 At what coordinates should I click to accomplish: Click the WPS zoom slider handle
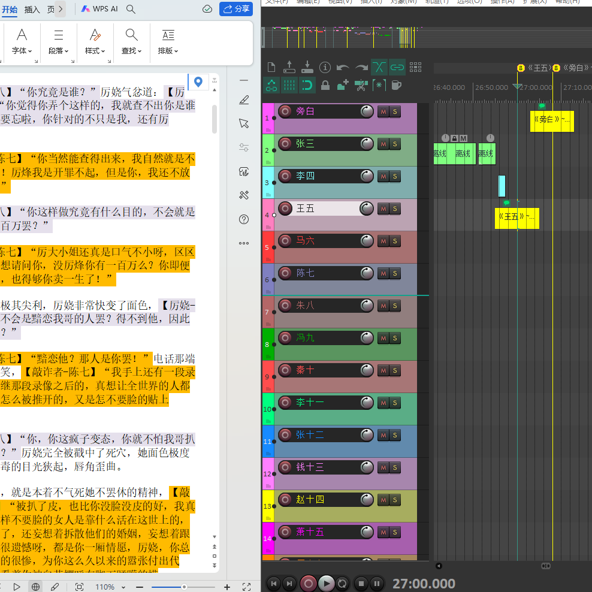(x=184, y=587)
